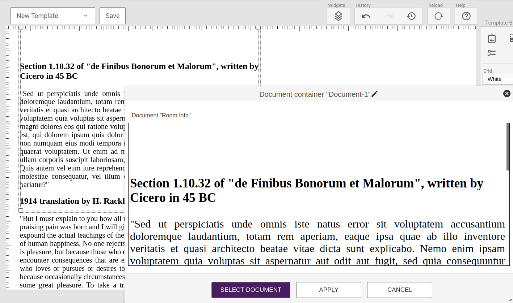The height and width of the screenshot is (303, 513).
Task: Cancel the document selection
Action: tap(399, 290)
